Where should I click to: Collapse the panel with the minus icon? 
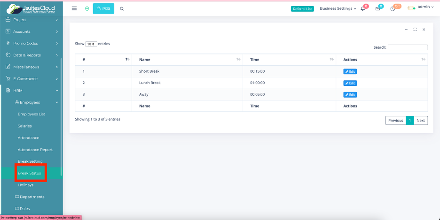click(406, 29)
